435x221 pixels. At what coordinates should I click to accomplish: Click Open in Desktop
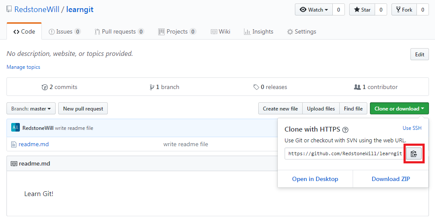(315, 179)
